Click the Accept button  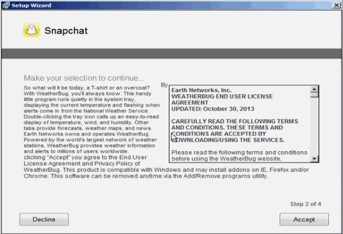pyautogui.click(x=304, y=219)
